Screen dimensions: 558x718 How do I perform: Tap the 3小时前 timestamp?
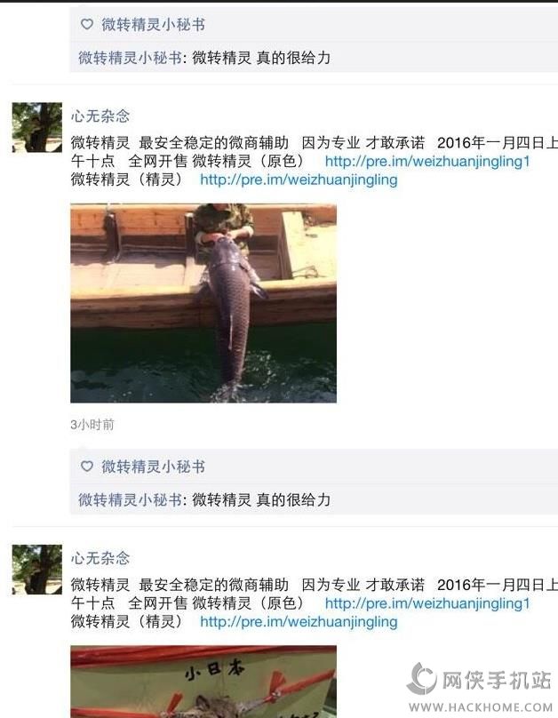pos(92,425)
